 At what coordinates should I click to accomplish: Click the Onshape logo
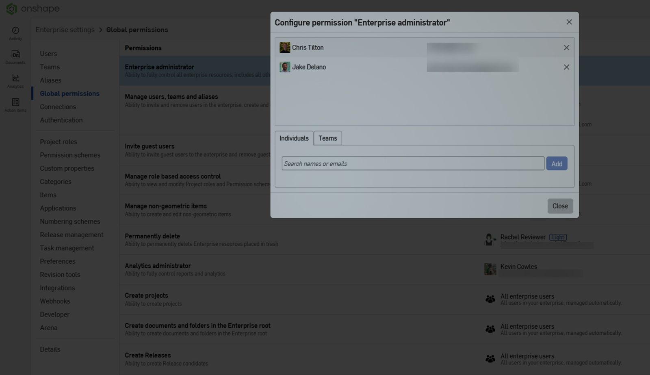pos(32,9)
